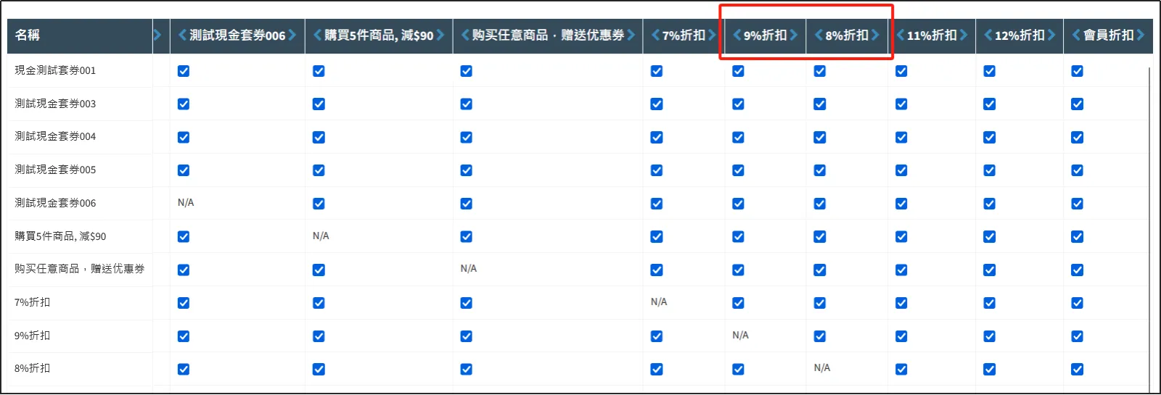The height and width of the screenshot is (395, 1161).
Task: Click right arrow beside 會員折扣 header
Action: tap(1141, 35)
